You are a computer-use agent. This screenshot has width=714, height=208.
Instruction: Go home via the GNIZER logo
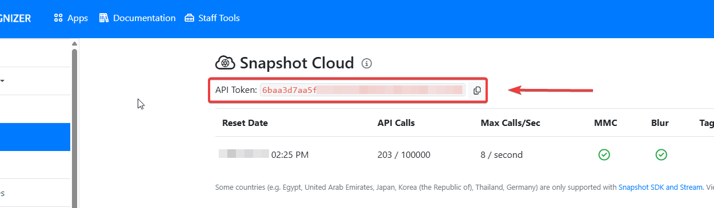(15, 18)
